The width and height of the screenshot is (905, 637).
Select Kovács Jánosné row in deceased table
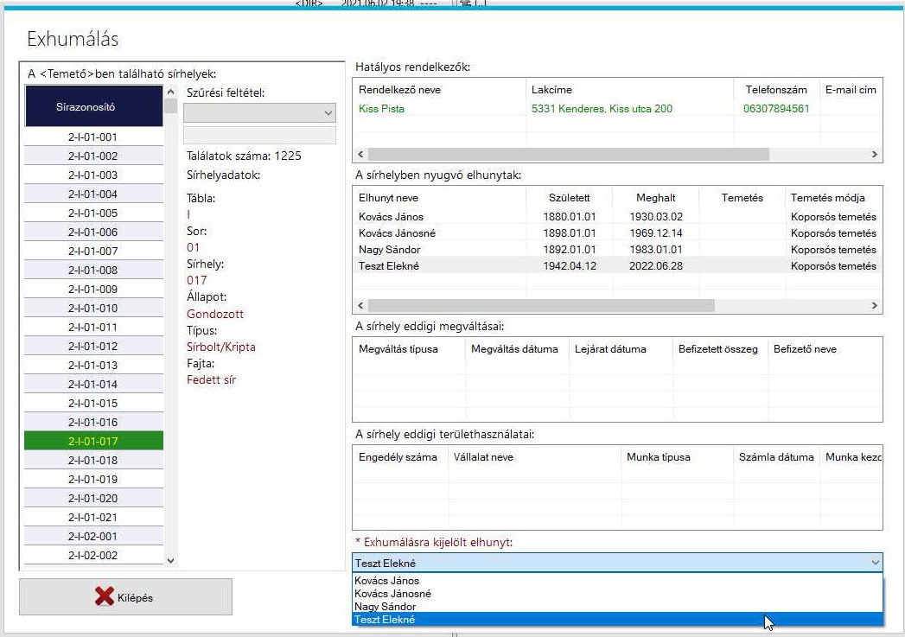[x=397, y=233]
